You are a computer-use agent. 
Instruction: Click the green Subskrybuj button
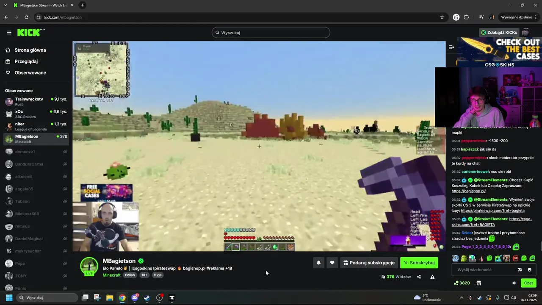point(419,263)
